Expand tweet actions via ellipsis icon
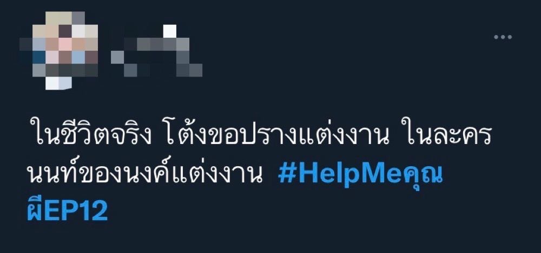 (503, 37)
